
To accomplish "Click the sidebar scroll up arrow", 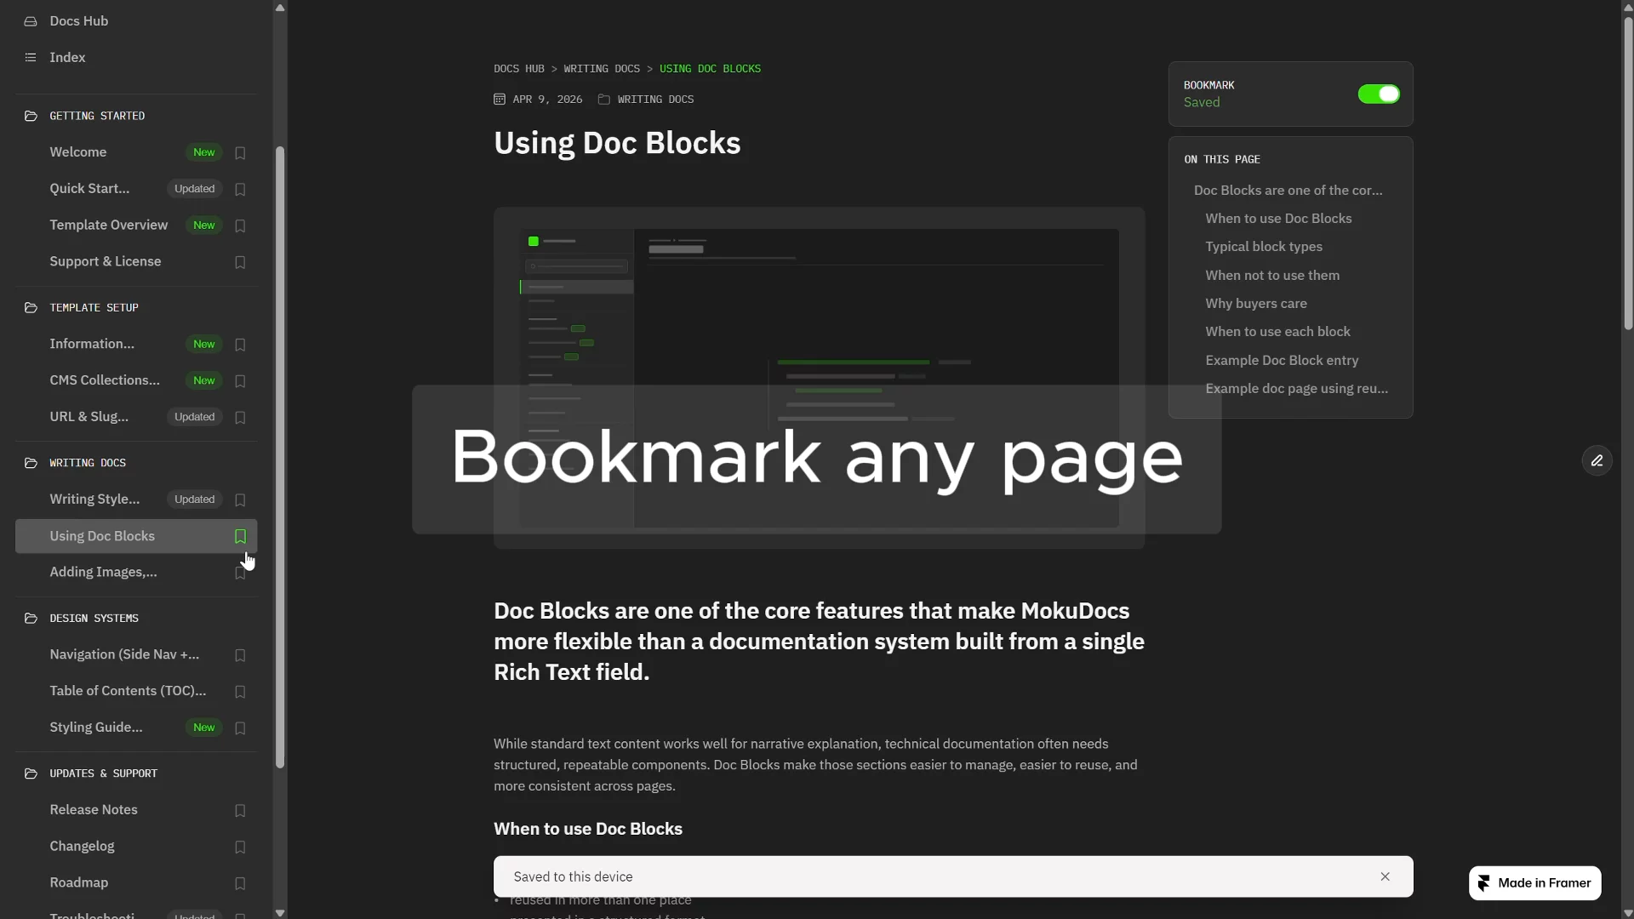I will (x=280, y=7).
